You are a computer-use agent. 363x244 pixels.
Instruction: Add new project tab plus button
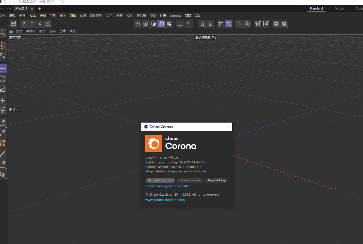coord(40,9)
